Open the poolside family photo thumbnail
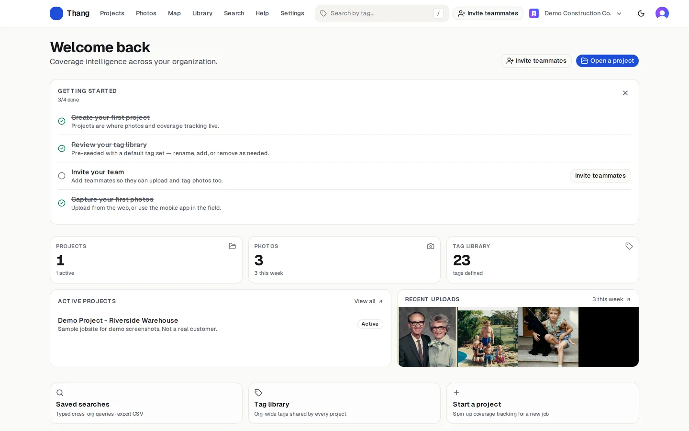The image size is (689, 431). coord(488,337)
